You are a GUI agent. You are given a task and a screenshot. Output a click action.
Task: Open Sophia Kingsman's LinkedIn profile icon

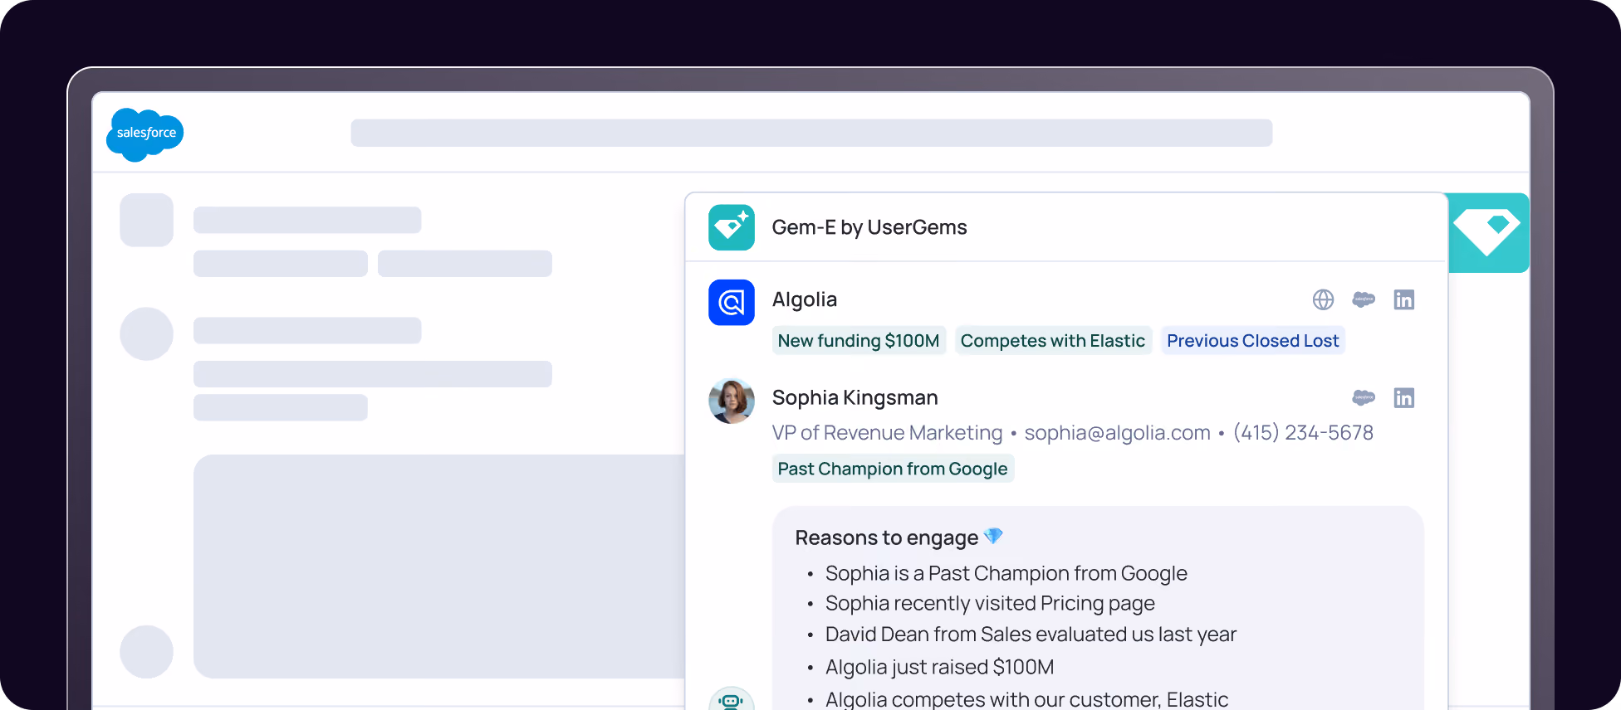pos(1404,397)
